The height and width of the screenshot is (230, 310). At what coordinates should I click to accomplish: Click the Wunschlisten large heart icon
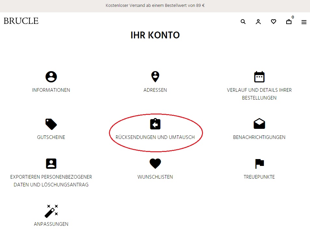[x=155, y=164]
